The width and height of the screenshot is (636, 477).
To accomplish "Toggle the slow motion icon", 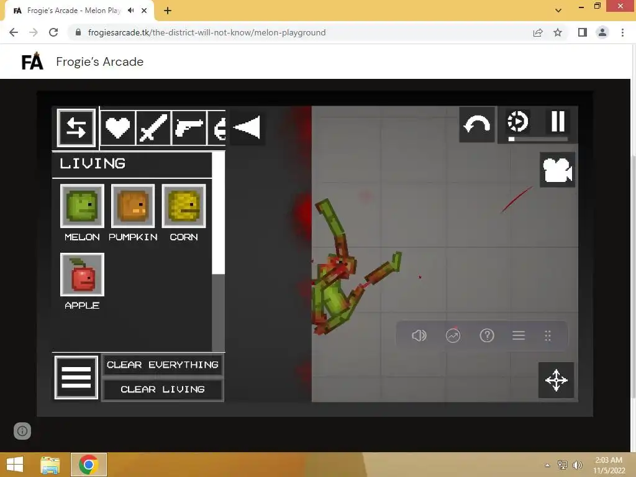I will 517,121.
